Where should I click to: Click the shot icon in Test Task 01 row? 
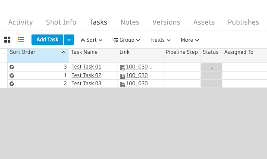(123, 68)
